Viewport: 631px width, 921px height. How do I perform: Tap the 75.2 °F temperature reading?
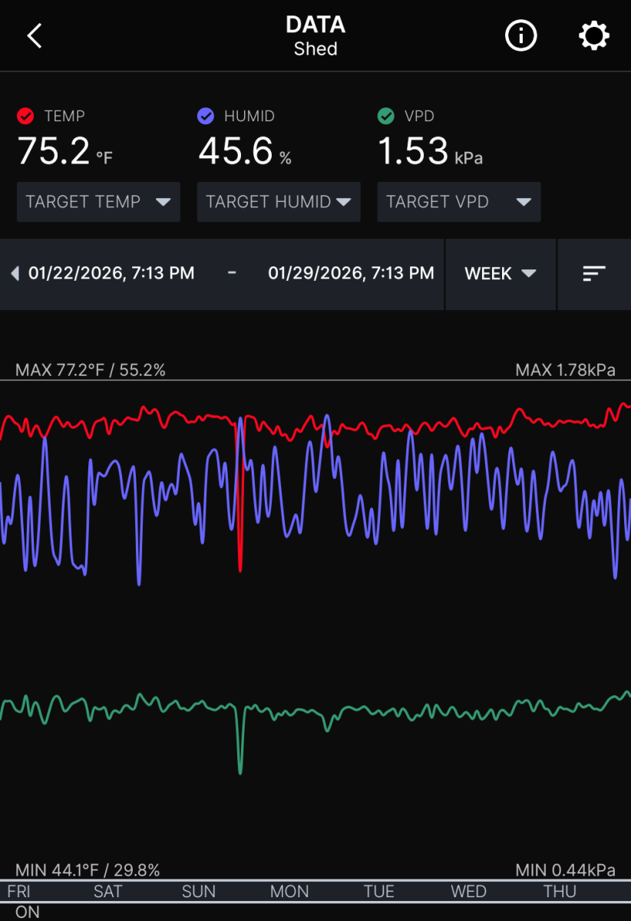(65, 150)
